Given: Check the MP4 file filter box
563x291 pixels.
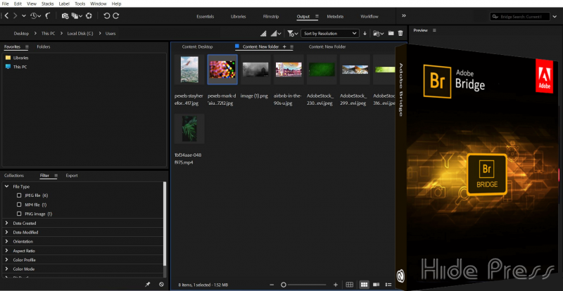Looking at the screenshot, I should click(20, 205).
